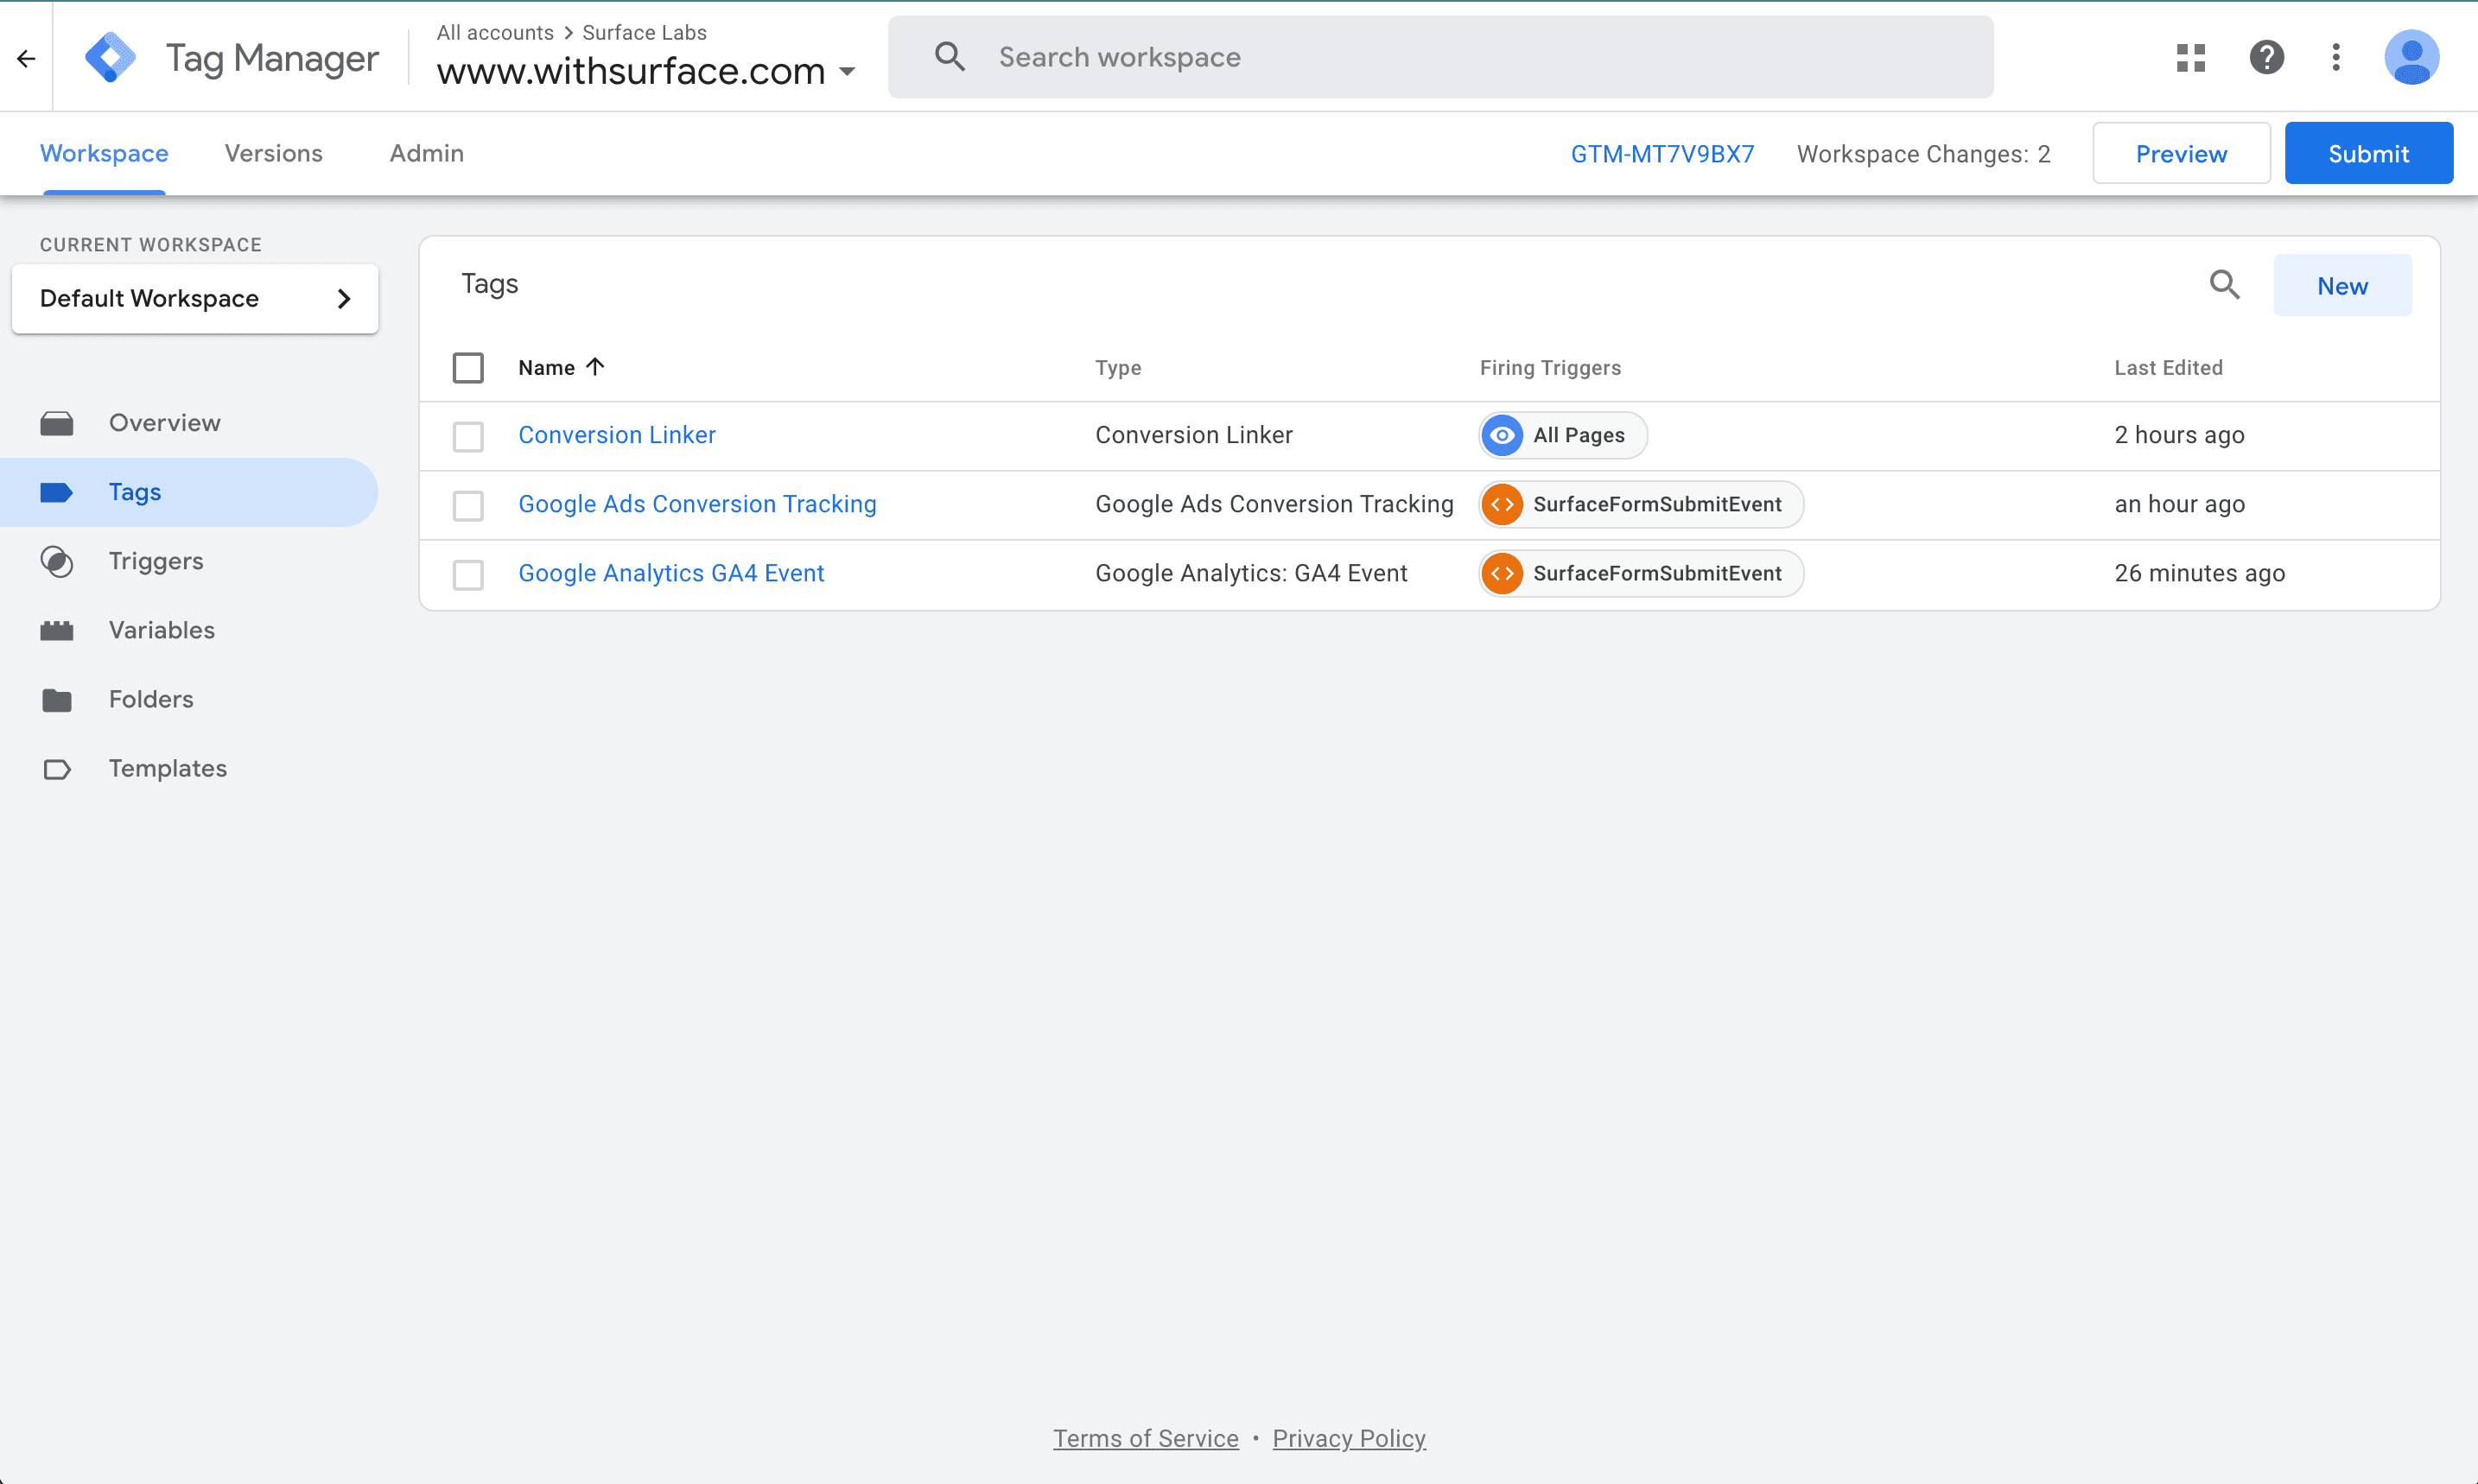The width and height of the screenshot is (2478, 1484).
Task: Click the Surface Labs breadcrumb
Action: click(x=644, y=32)
